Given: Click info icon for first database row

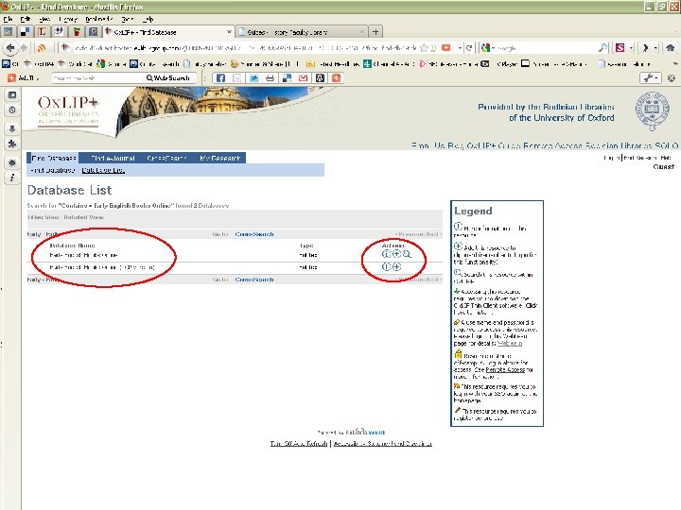Looking at the screenshot, I should tap(386, 254).
